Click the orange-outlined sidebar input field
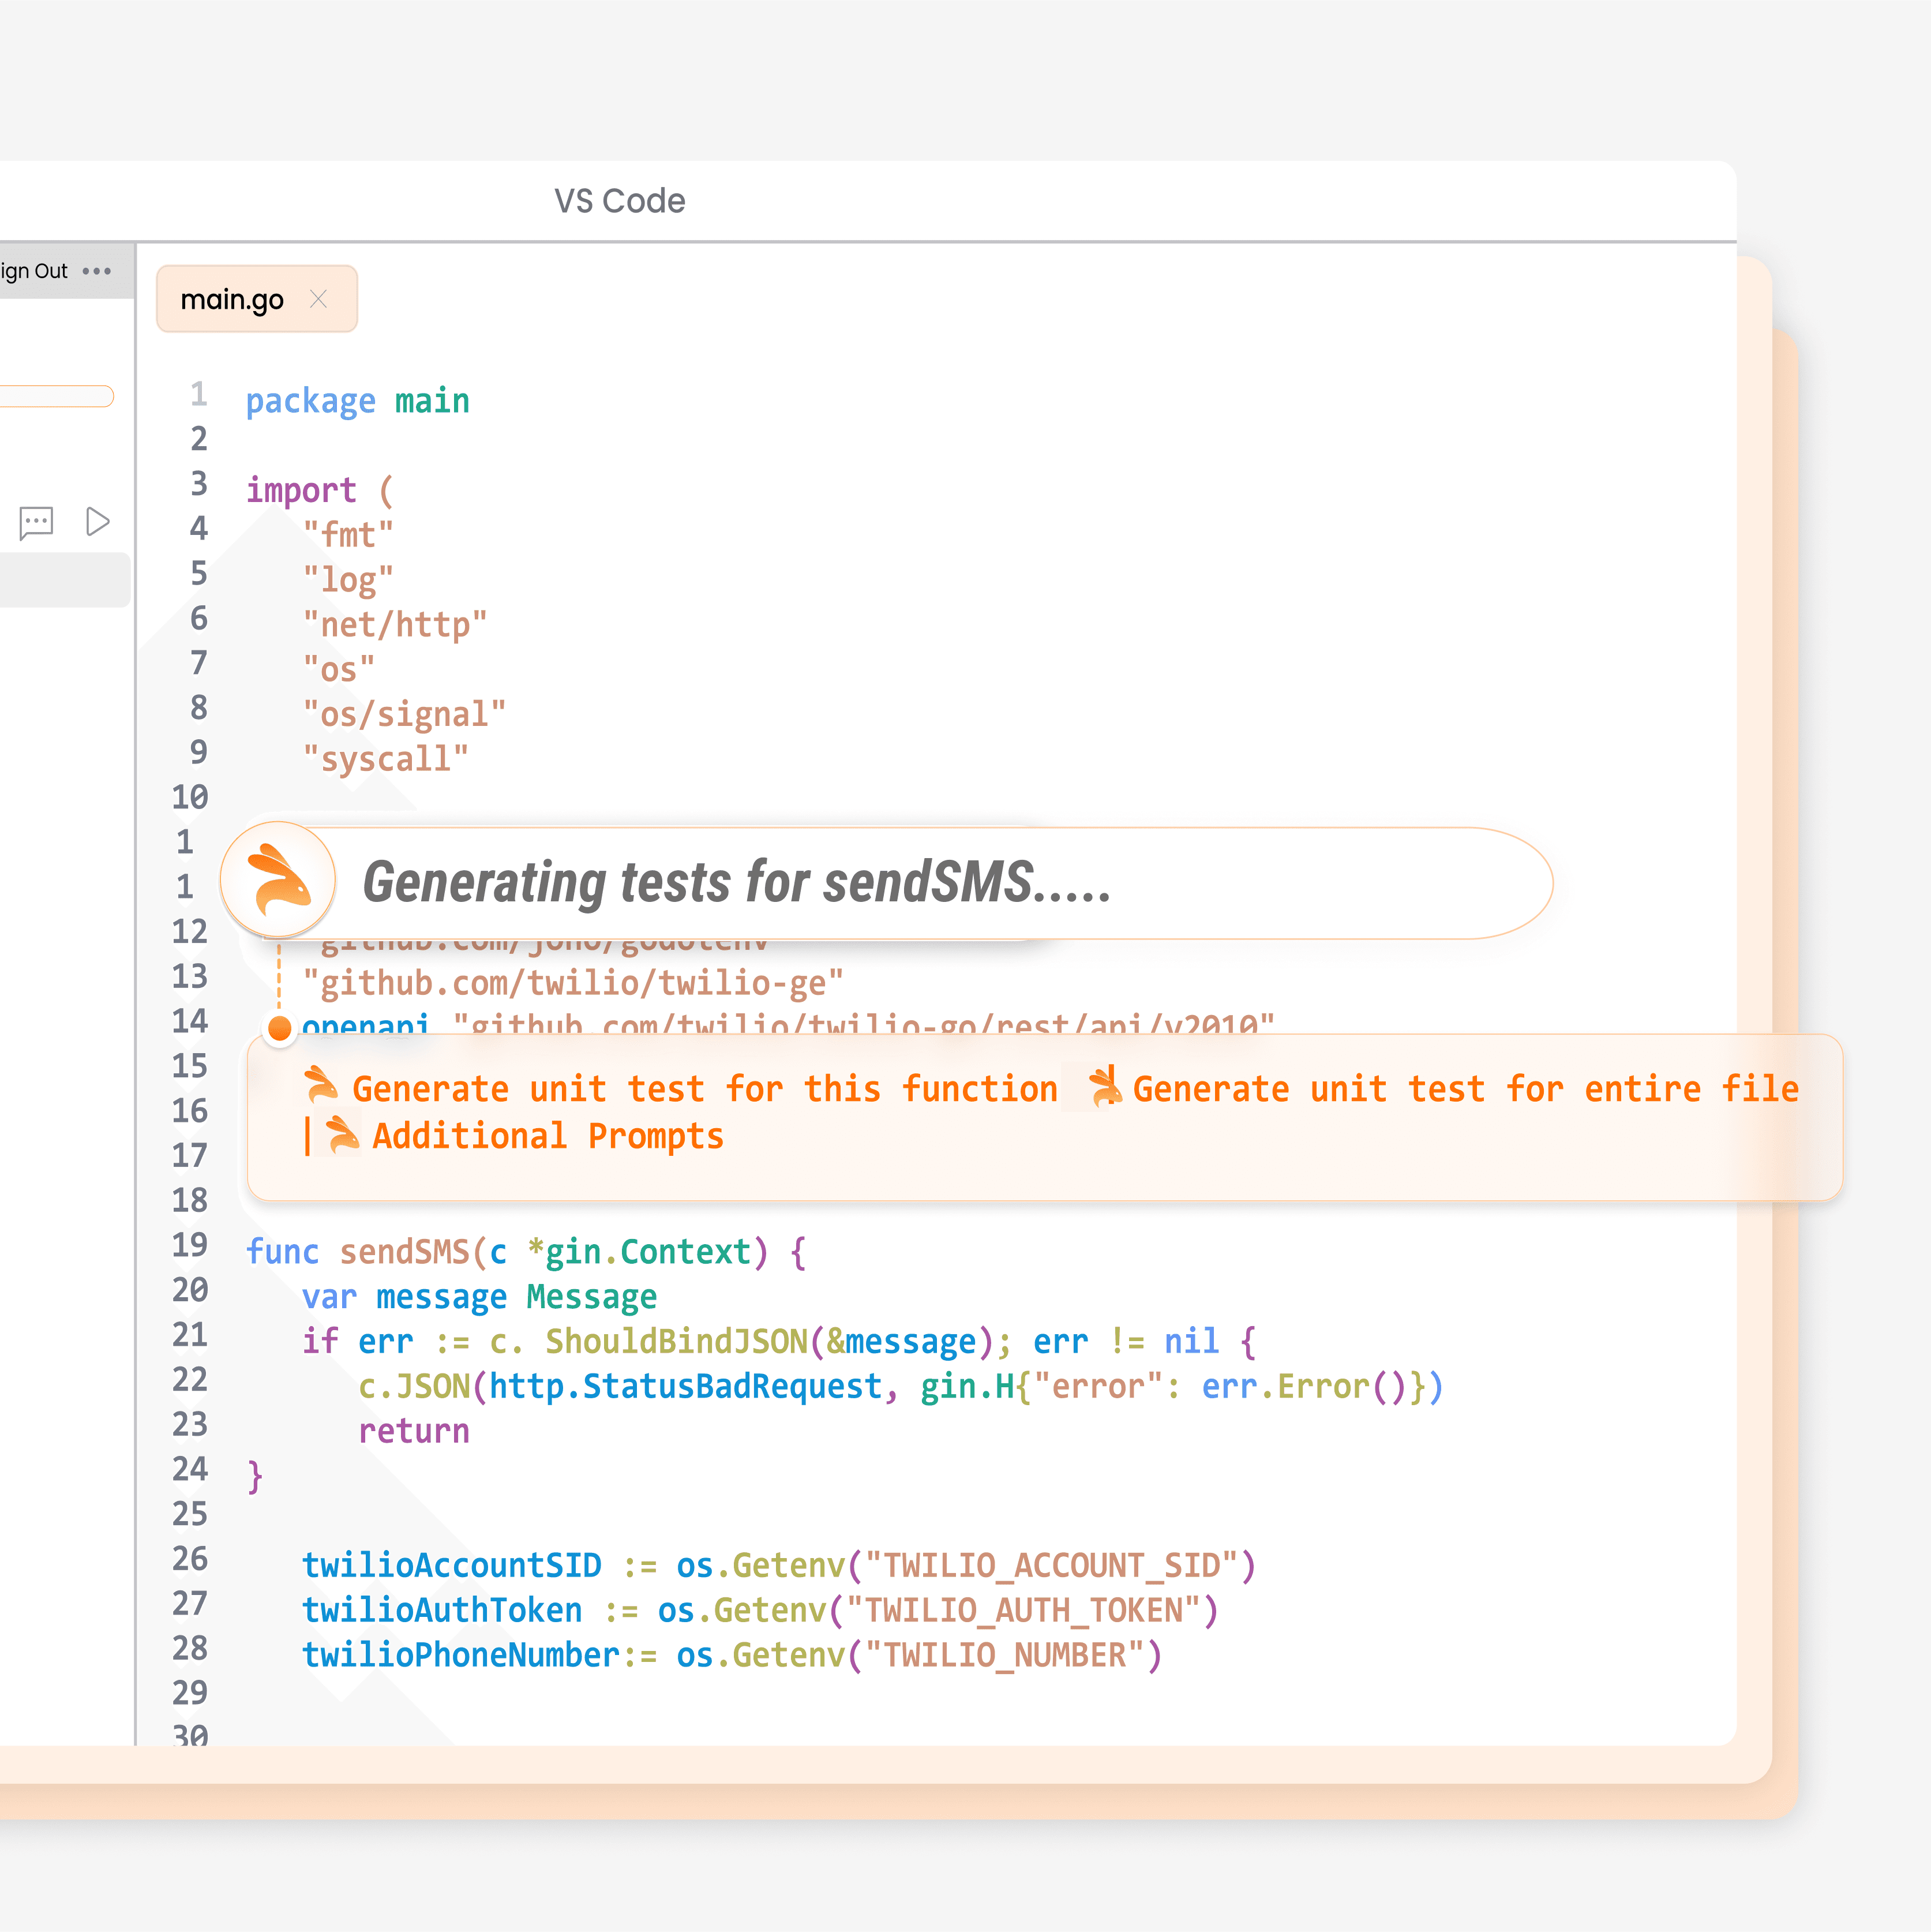The width and height of the screenshot is (1931, 1932). coord(56,396)
